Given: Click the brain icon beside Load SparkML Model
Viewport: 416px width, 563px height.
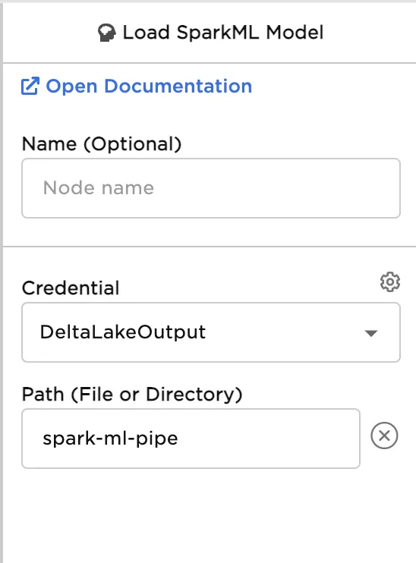Looking at the screenshot, I should (107, 33).
